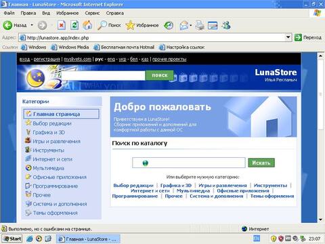Switch language to укр
Screen dimensions: 325x244
pos(123,59)
